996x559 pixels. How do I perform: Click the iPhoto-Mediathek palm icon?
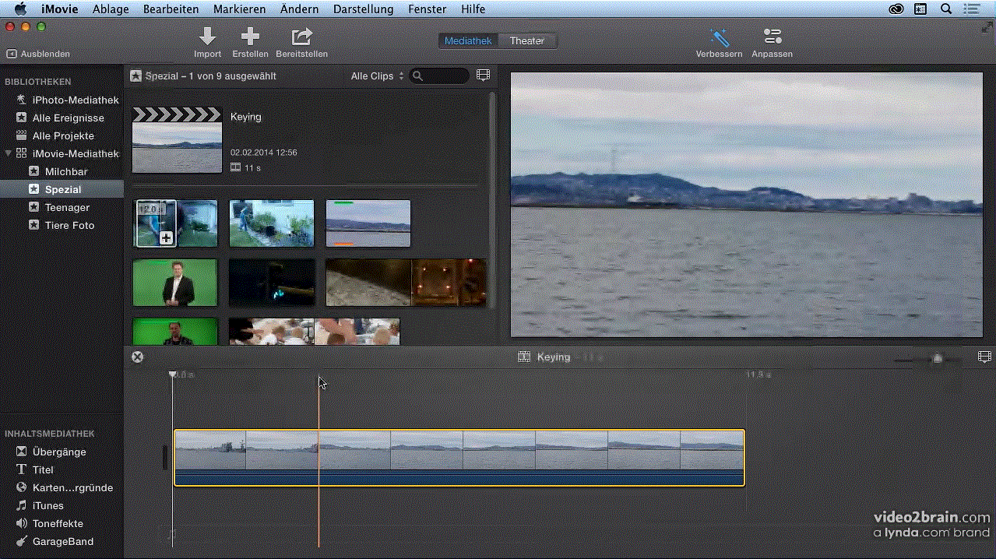22,100
